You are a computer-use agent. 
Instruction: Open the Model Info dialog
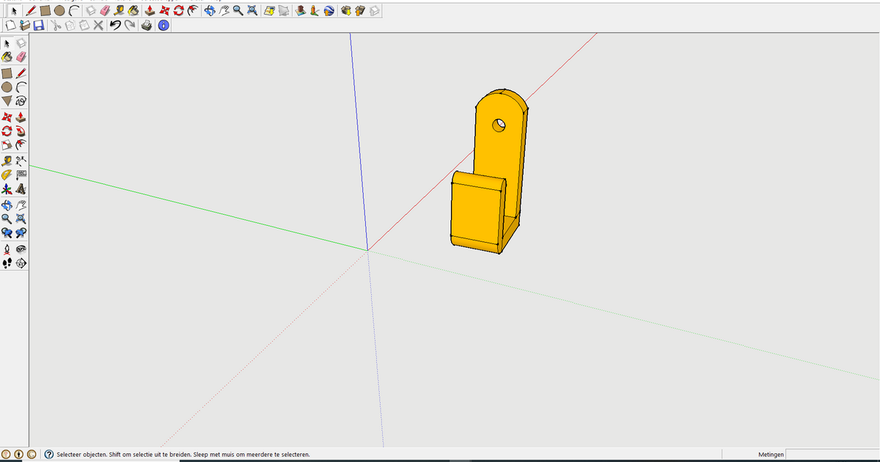pyautogui.click(x=163, y=24)
